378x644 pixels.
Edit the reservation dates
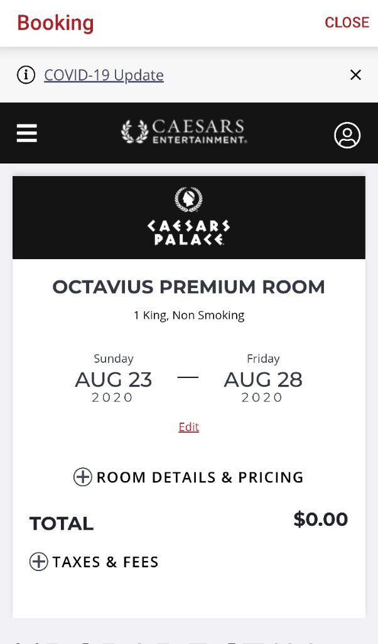[x=188, y=427]
